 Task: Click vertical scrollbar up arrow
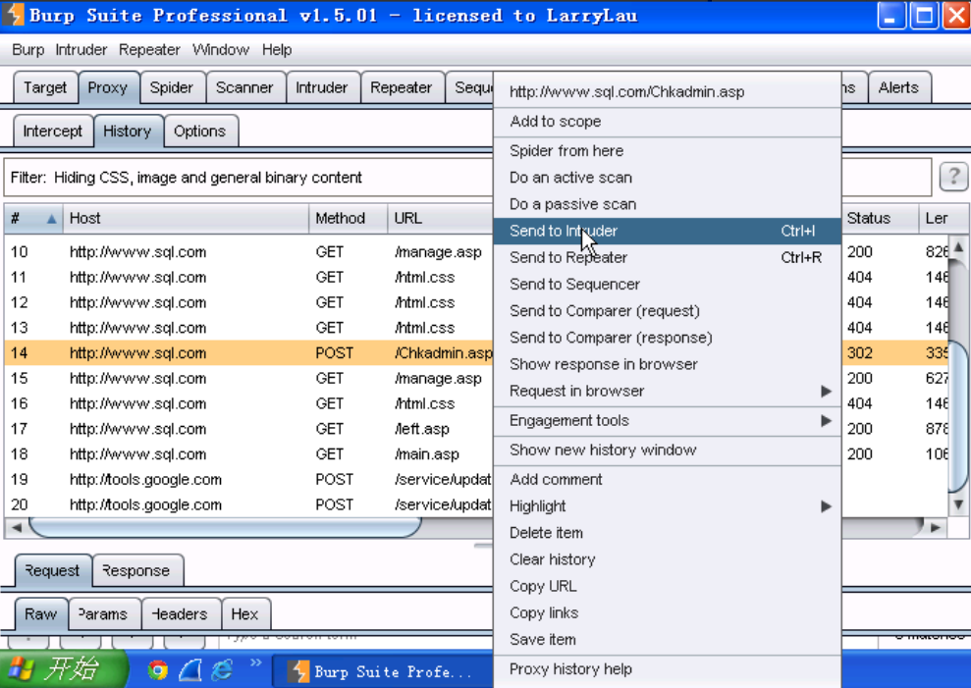[x=958, y=247]
